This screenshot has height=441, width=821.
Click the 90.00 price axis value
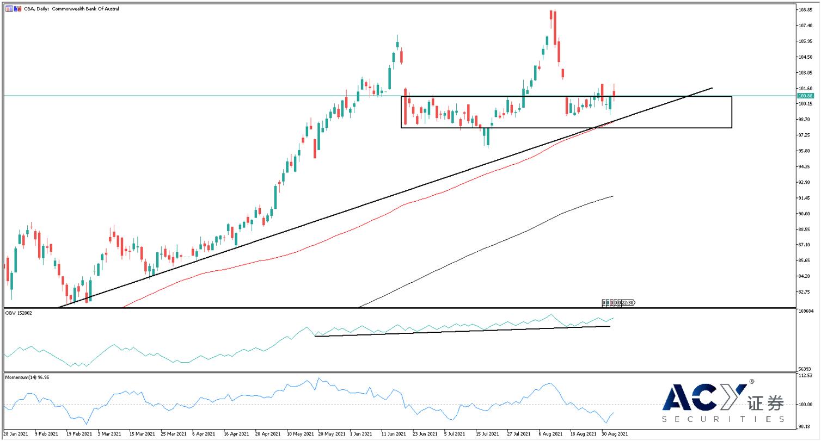(805, 214)
